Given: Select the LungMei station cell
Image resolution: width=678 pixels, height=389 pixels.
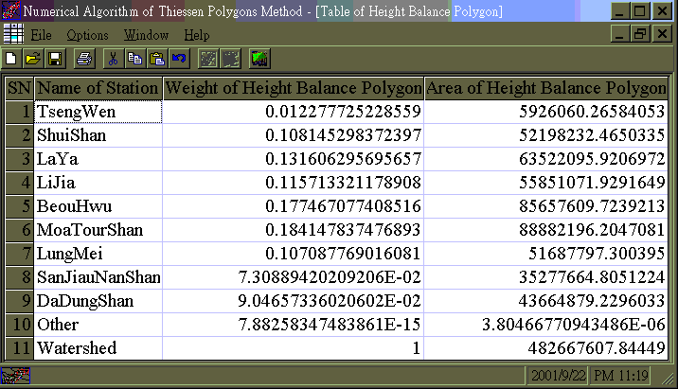Looking at the screenshot, I should tap(98, 254).
